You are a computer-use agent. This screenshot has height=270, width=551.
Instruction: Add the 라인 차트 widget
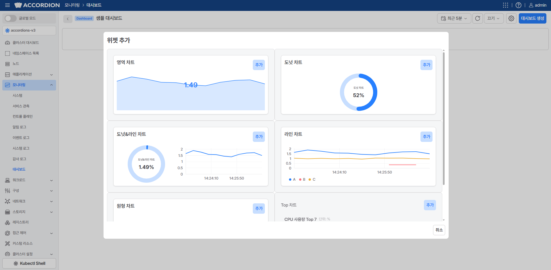click(426, 137)
